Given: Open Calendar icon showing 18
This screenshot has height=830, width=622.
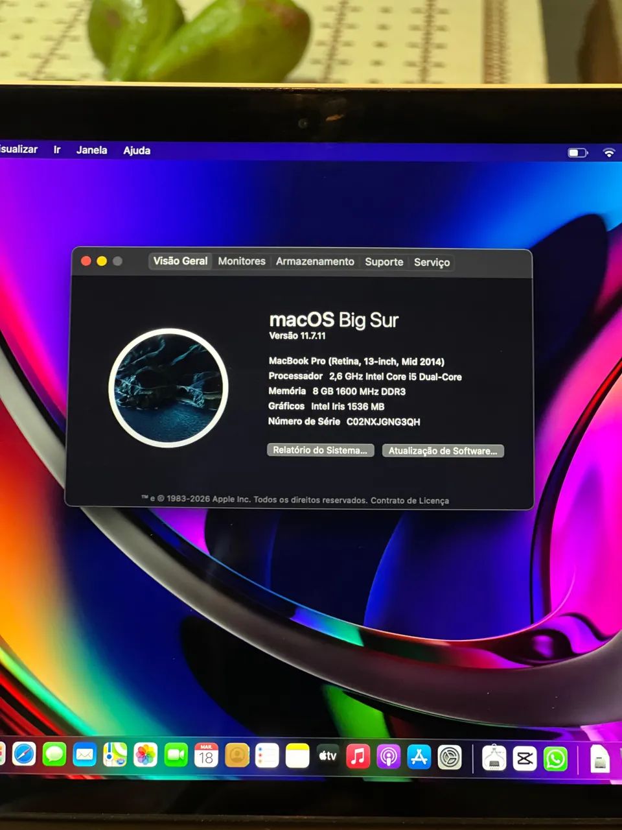Looking at the screenshot, I should coord(206,755).
